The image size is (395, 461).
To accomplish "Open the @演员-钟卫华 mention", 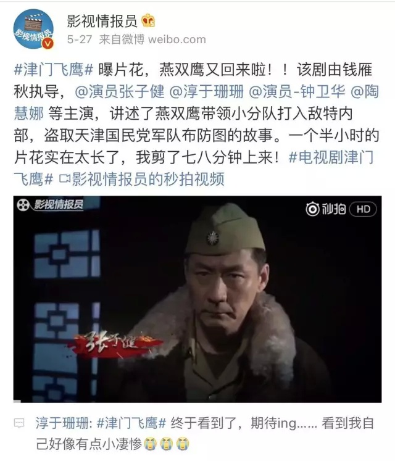I will pos(297,92).
